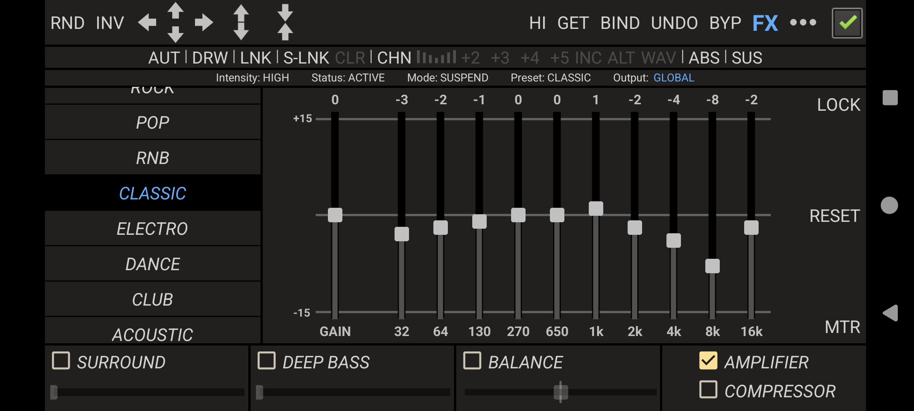Click the right arrow shift icon
Screen dimensions: 914x411
(x=204, y=23)
